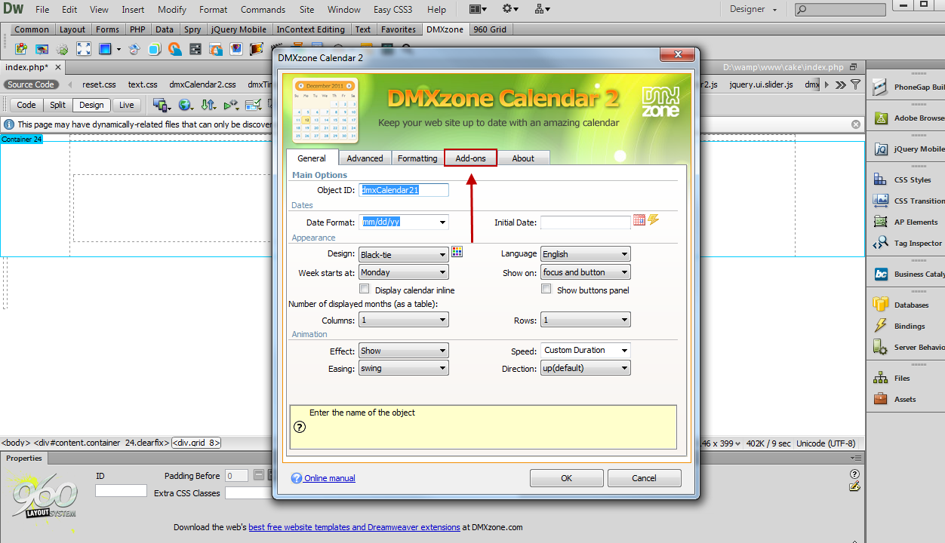This screenshot has width=945, height=543.
Task: Click the related files filter funnel icon
Action: pyautogui.click(x=855, y=84)
